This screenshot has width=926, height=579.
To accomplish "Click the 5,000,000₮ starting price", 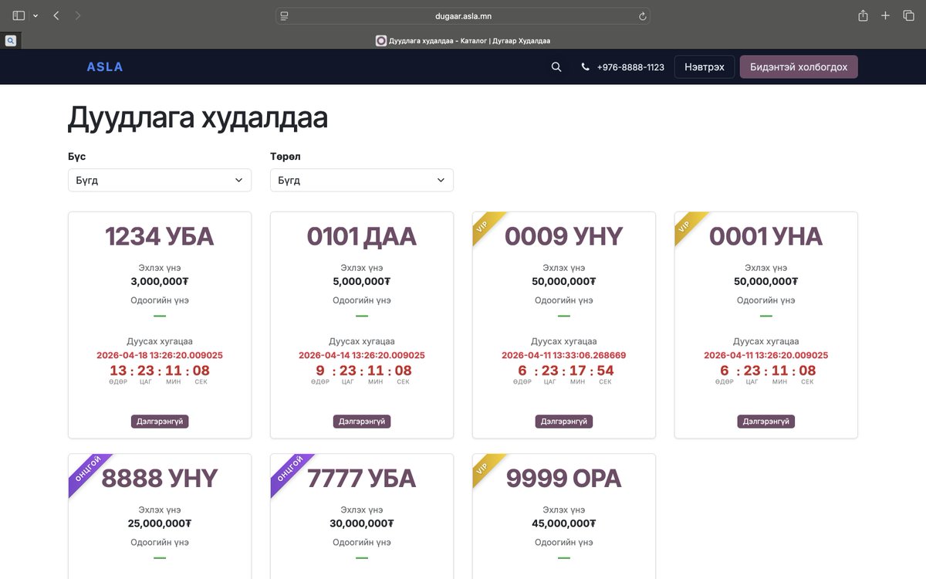I will pyautogui.click(x=362, y=282).
